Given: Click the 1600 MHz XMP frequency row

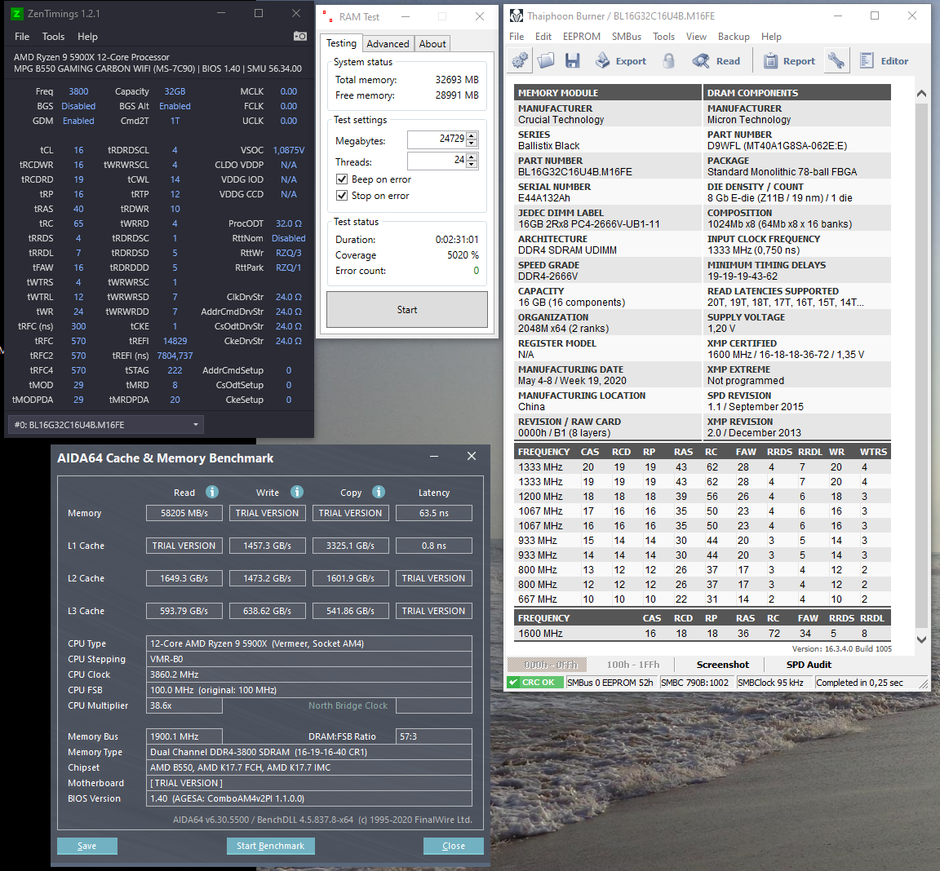Looking at the screenshot, I should point(702,633).
